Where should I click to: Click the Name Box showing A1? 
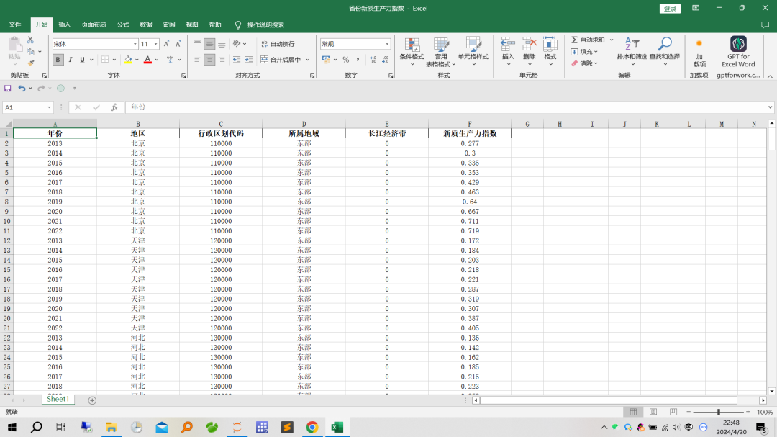click(x=28, y=107)
